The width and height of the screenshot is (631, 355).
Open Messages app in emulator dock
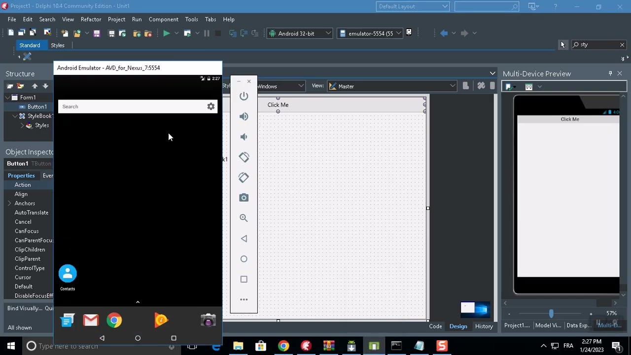[x=67, y=320]
